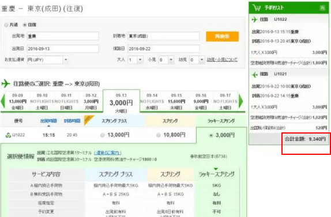Select the 09-09 date tab 13,000円
The image size is (331, 217).
coord(17,101)
